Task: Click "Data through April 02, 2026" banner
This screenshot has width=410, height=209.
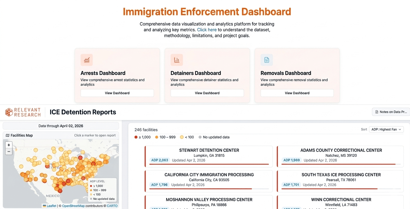Action: [x=61, y=126]
